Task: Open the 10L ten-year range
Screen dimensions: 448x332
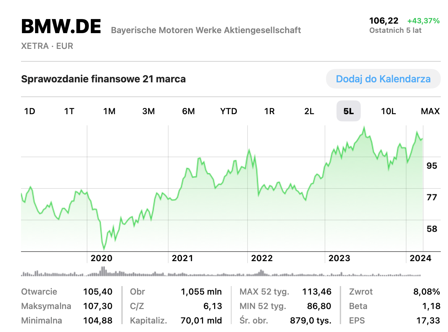Action: 389,111
